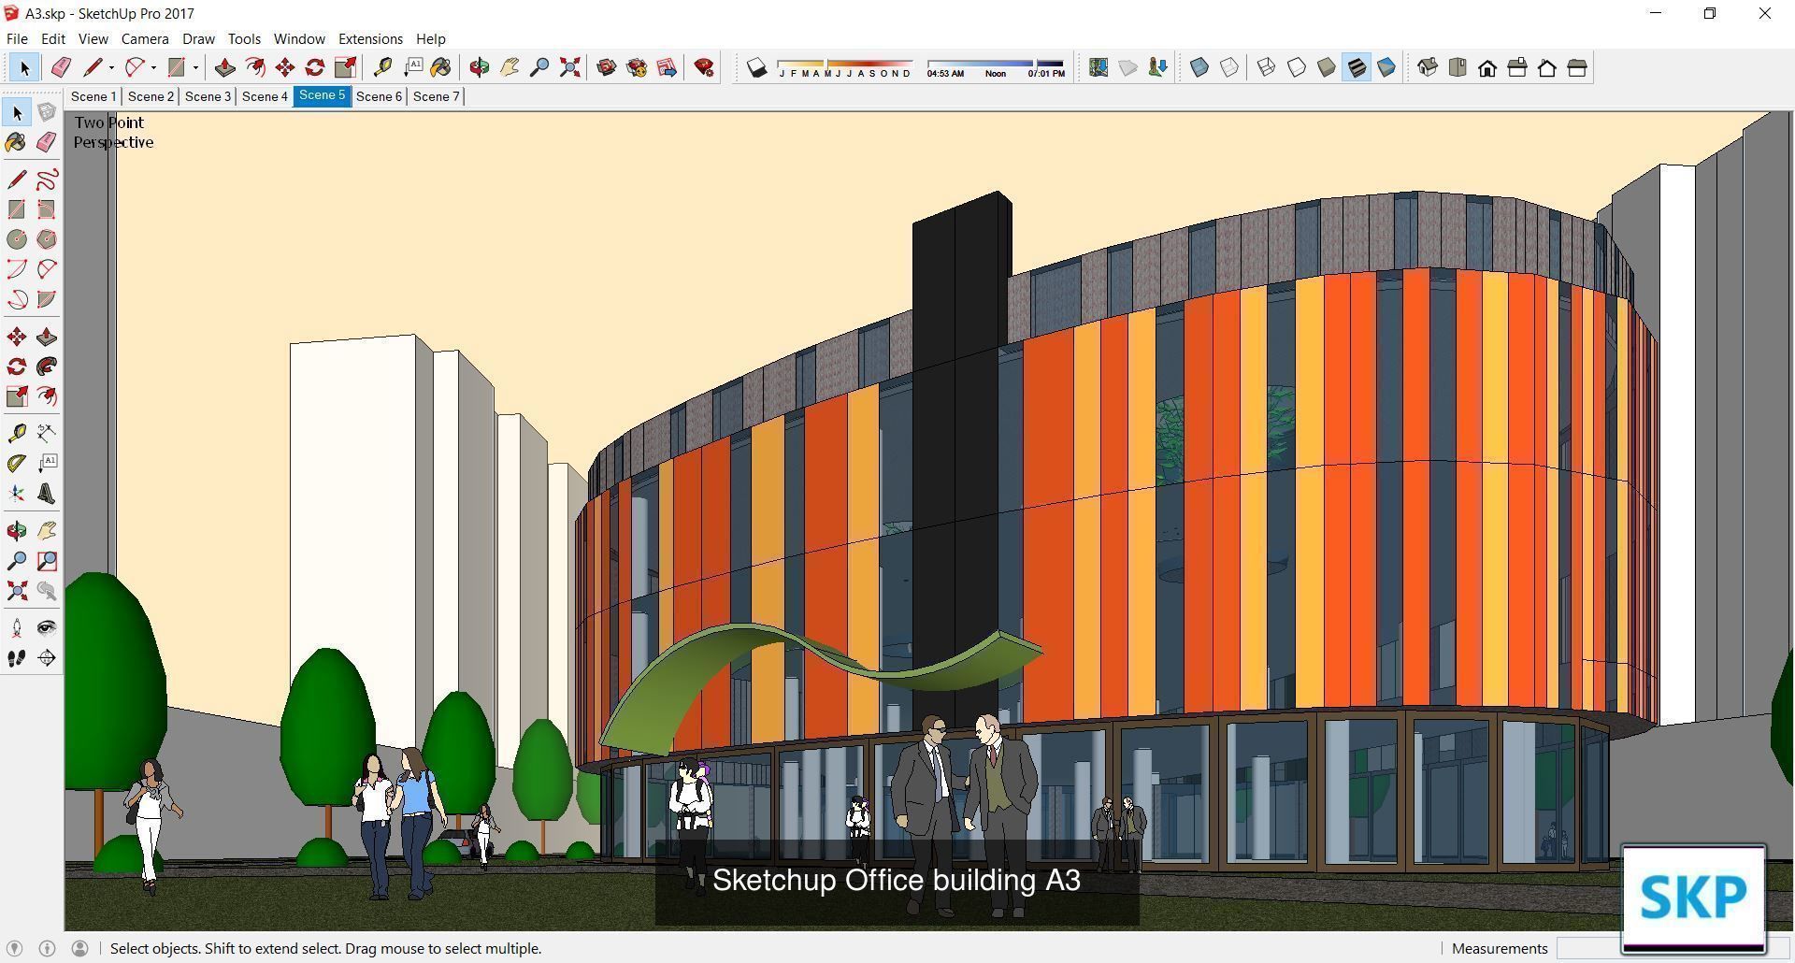Select the Section Plane tool in the left toolbar

point(47,658)
